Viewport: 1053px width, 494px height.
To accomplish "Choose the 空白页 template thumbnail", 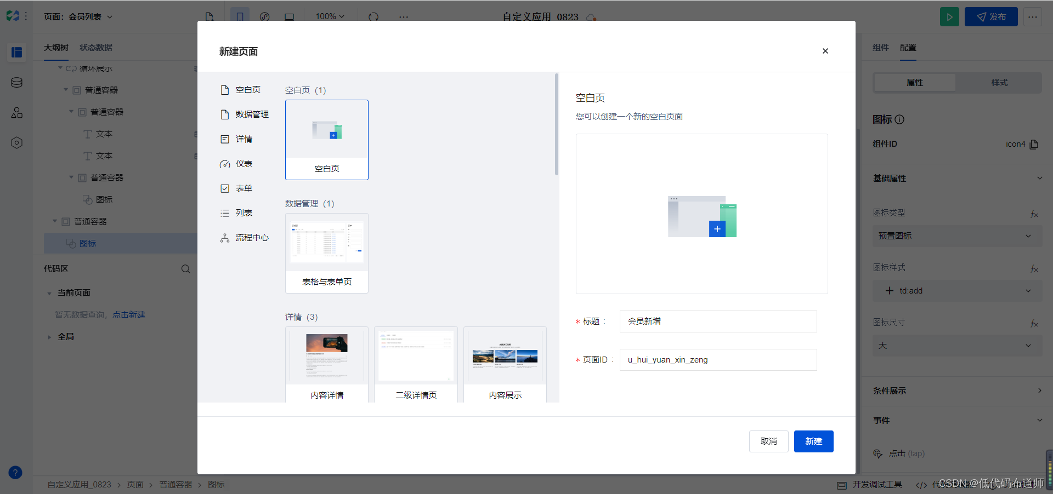I will (327, 140).
